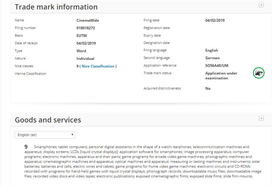This screenshot has width=280, height=186.
Task: Click the Individual nature value
Action: [x=85, y=58]
